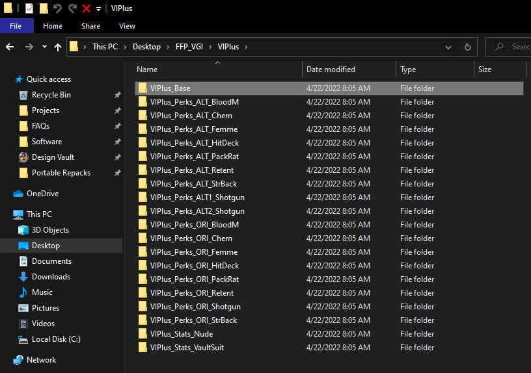Click the red Delete X icon

tap(87, 8)
